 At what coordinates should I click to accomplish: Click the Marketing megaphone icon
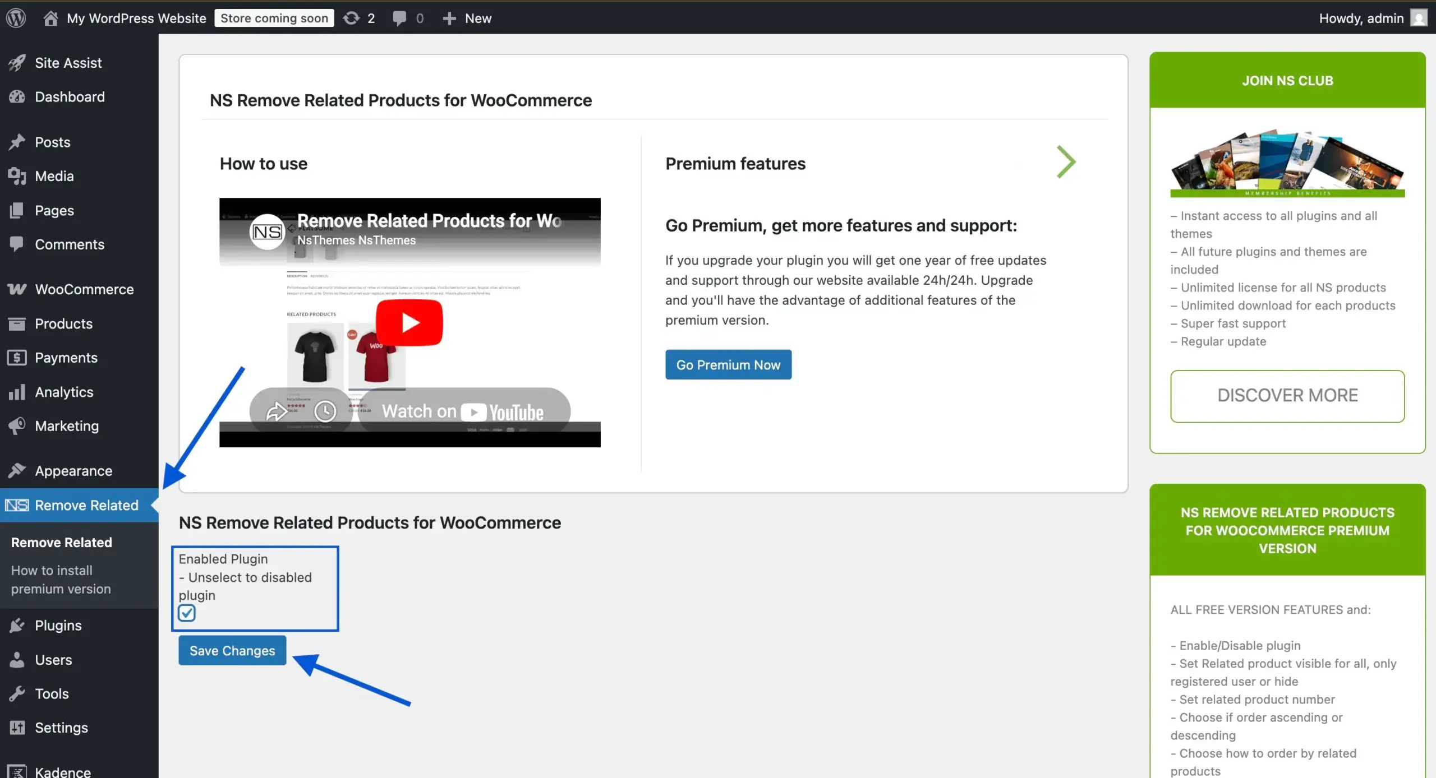pyautogui.click(x=17, y=425)
